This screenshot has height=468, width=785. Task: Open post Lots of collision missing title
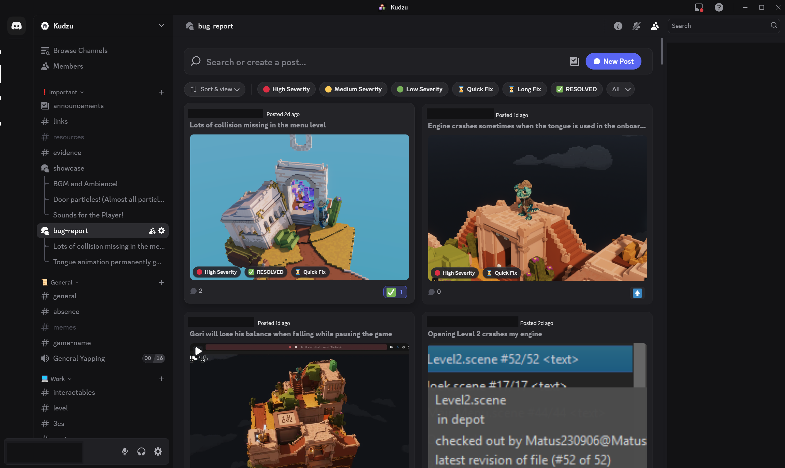(258, 125)
